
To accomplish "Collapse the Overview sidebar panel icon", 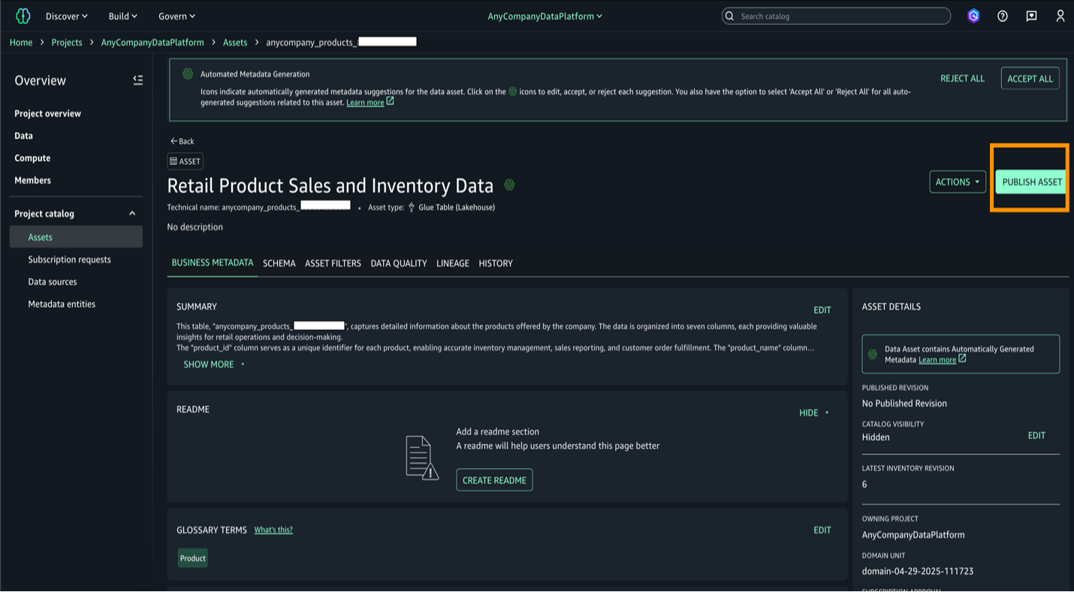I will point(138,80).
